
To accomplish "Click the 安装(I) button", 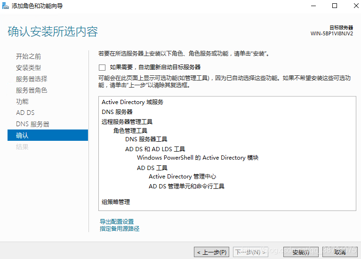I will point(301,252).
